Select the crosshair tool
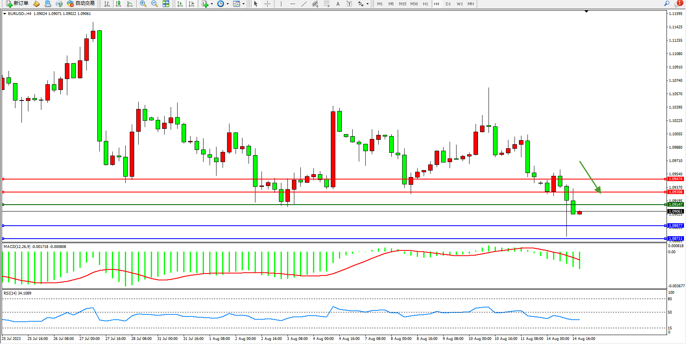Image resolution: width=686 pixels, height=344 pixels. click(x=267, y=4)
